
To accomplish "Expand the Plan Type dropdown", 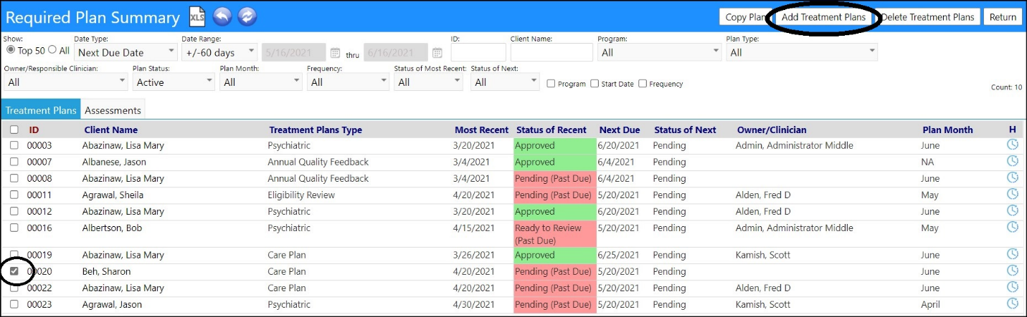I will tap(801, 52).
